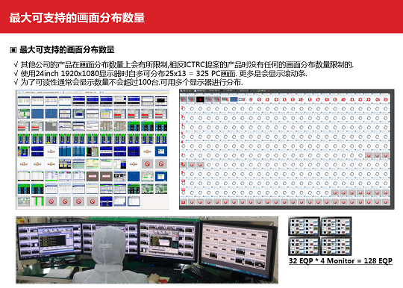Screen dimensions: 403x288
Task: Click loading tile numbered 20 in the grid
Action: 343,99
